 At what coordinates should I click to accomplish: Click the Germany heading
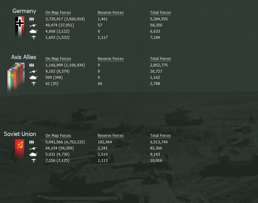coord(24,11)
